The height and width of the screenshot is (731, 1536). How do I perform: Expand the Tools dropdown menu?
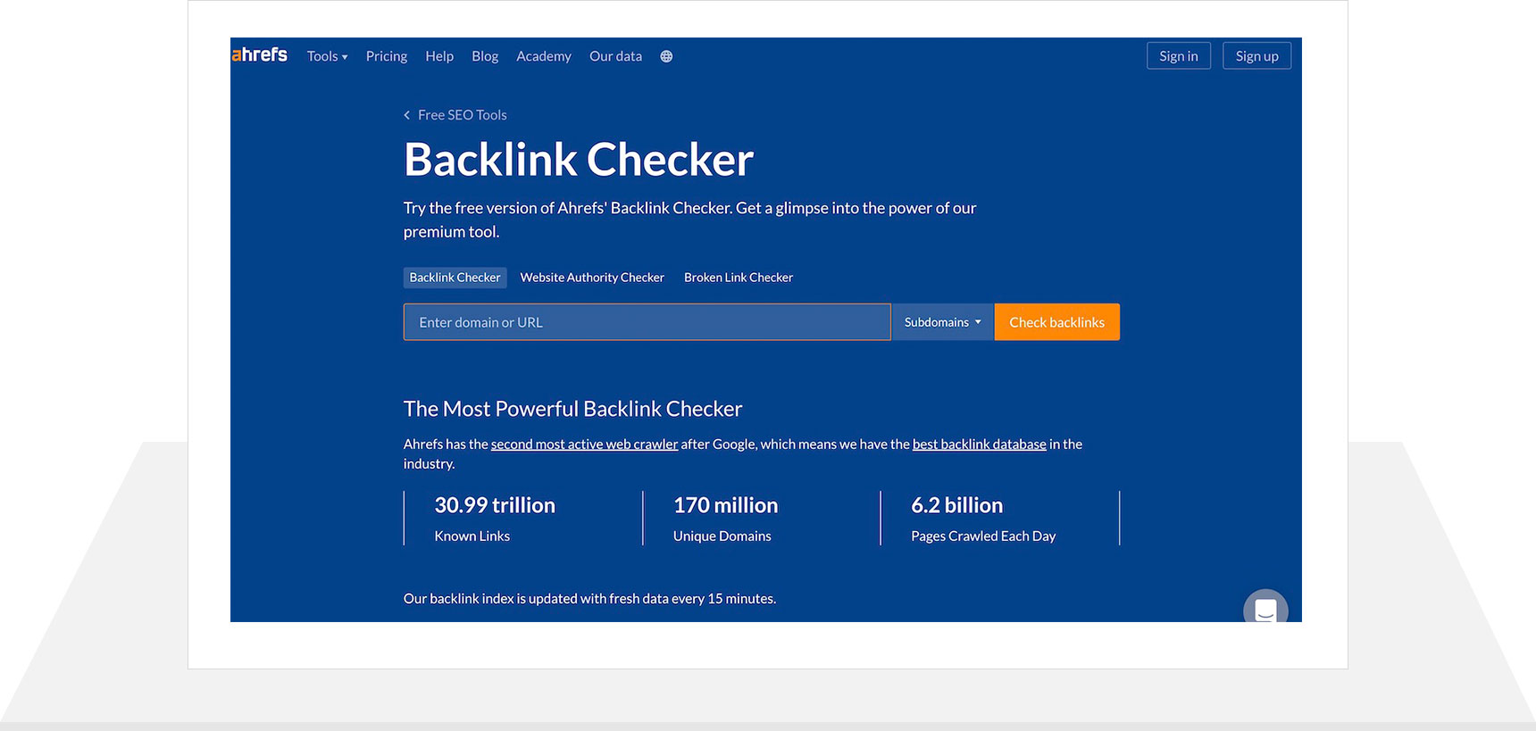327,56
